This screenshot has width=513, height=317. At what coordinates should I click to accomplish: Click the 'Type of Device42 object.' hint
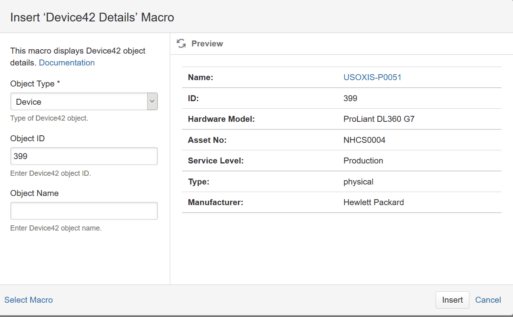[x=49, y=118]
